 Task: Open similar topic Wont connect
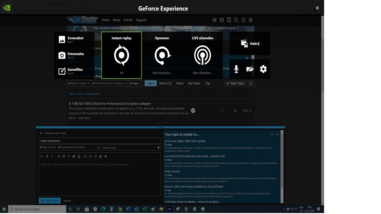(173, 171)
